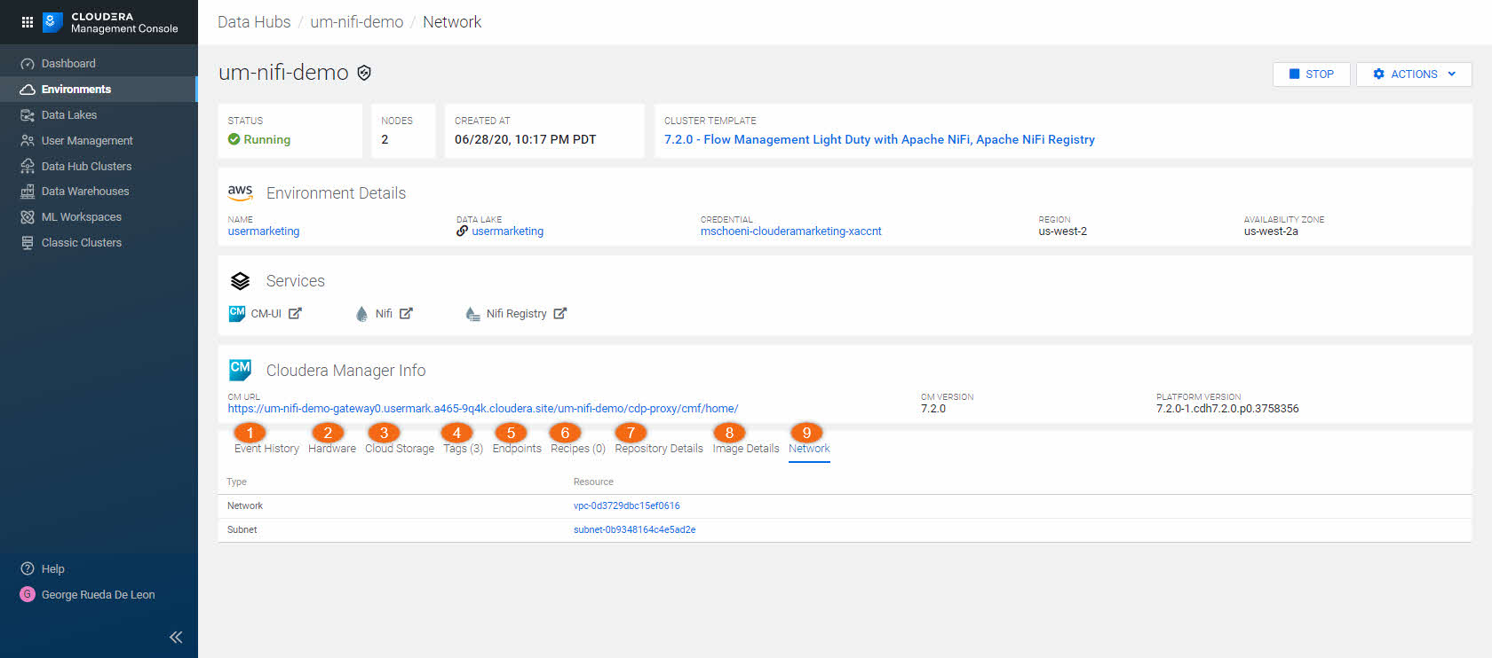
Task: Open the app grid launcher icon
Action: [27, 22]
